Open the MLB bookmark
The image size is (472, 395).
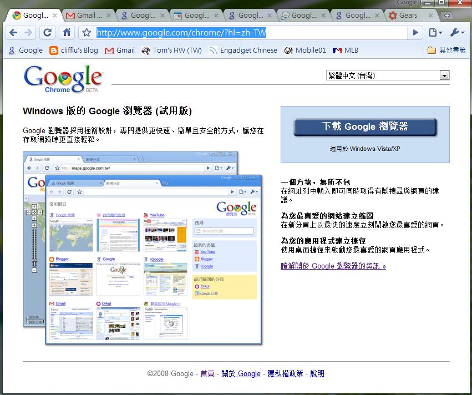point(346,50)
